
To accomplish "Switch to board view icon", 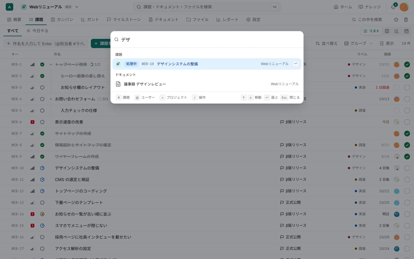I will click(387, 31).
